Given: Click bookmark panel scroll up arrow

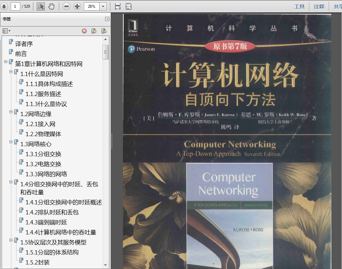Looking at the screenshot, I should point(105,39).
